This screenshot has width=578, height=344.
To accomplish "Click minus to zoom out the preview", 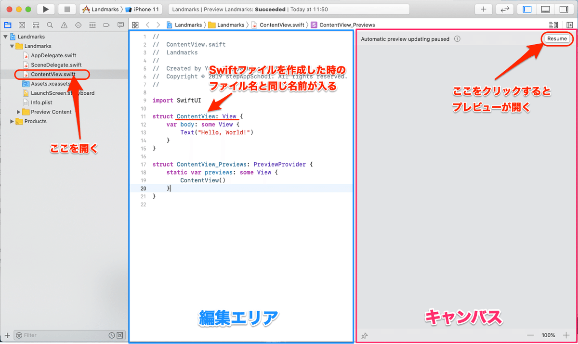I will pyautogui.click(x=530, y=335).
